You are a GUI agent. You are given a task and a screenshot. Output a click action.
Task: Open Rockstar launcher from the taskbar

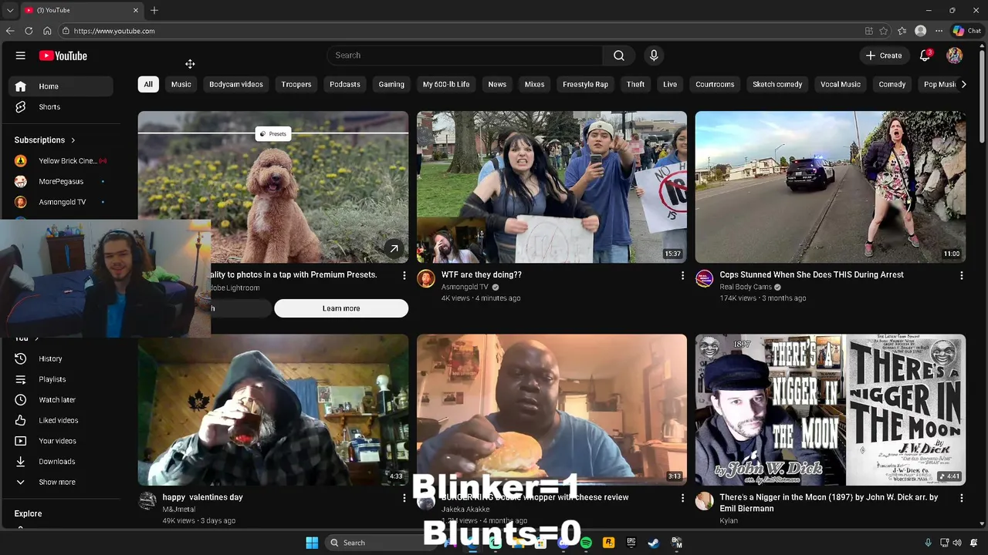608,543
